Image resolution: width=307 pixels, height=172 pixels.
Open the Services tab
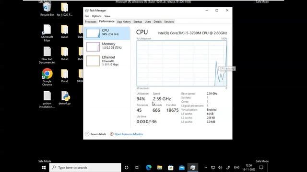point(169,21)
